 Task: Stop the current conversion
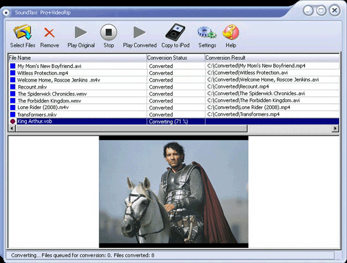point(108,33)
